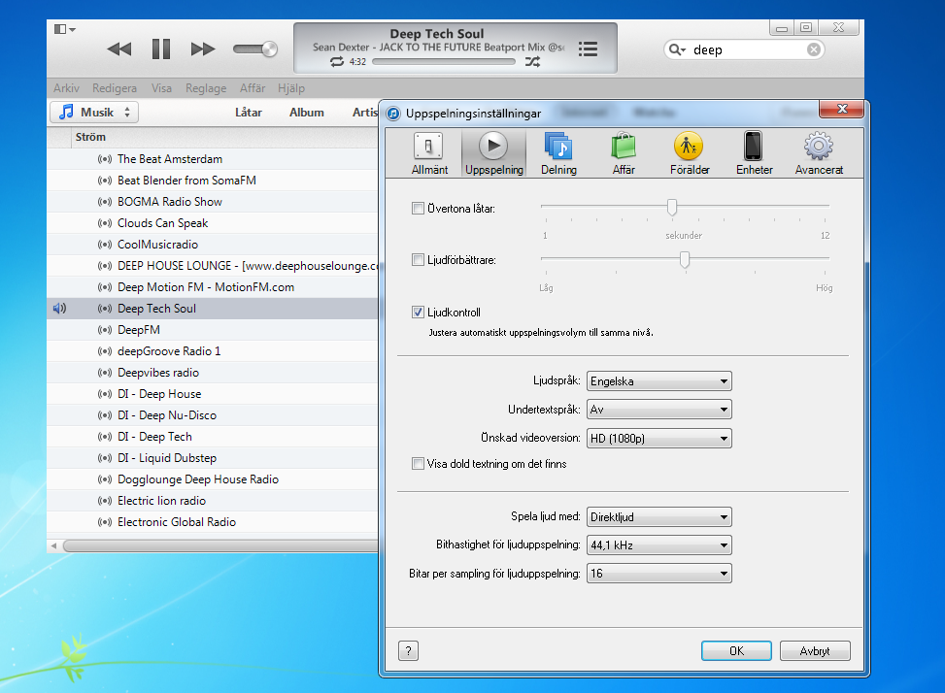Clear the search field text
Viewport: 945px width, 693px height.
click(x=814, y=49)
